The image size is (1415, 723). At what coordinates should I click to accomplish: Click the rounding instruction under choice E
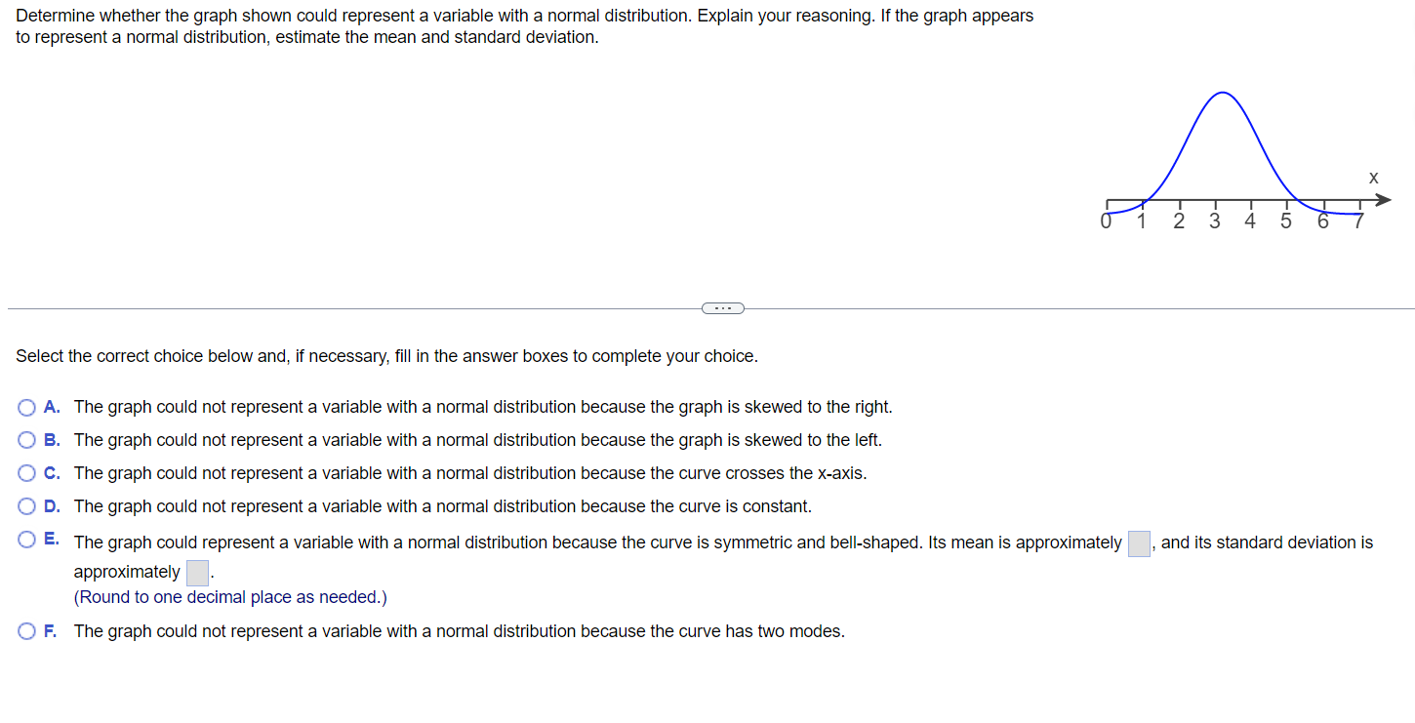tap(228, 596)
